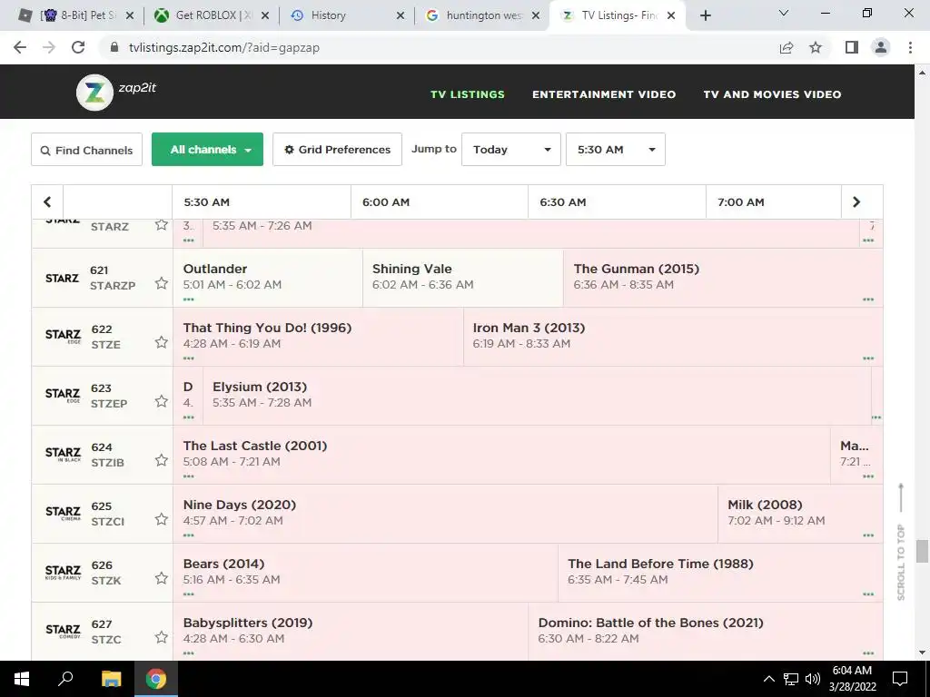Open notification center icon
This screenshot has width=930, height=697.
[x=900, y=679]
